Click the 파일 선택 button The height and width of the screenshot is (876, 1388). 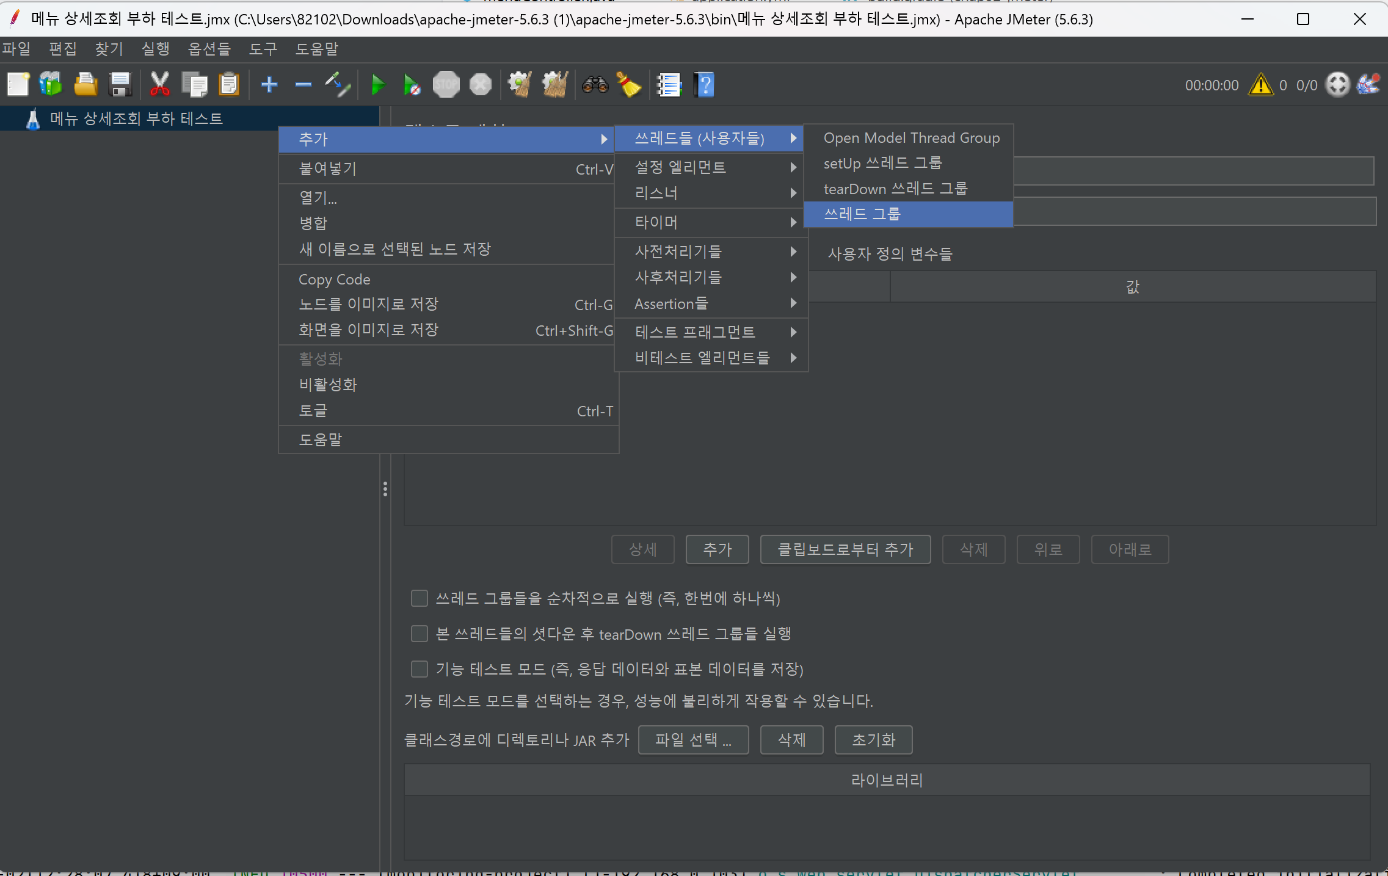693,740
